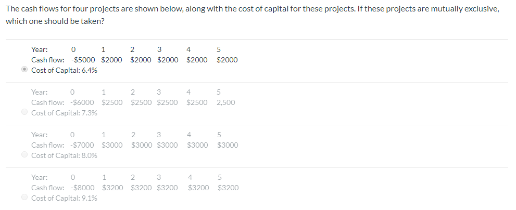Click the 'Cost of Capital: 8.0%' label
This screenshot has height=210, width=516.
tap(64, 155)
